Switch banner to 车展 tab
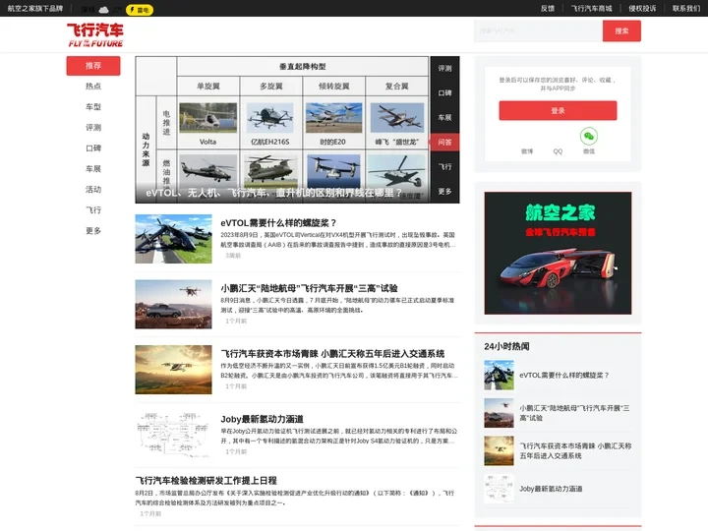 pos(444,117)
